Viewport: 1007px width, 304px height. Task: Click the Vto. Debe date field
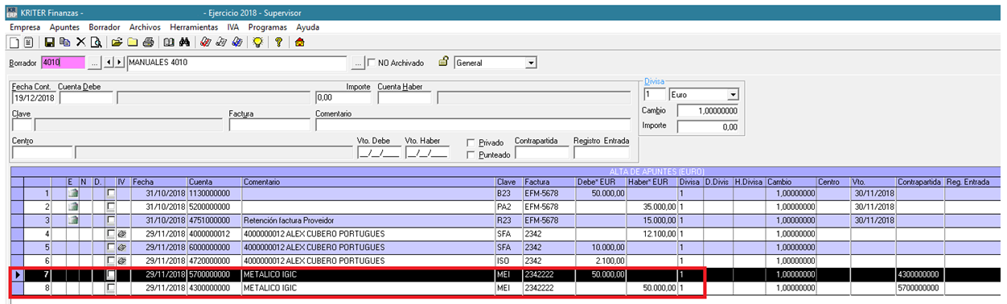point(379,153)
